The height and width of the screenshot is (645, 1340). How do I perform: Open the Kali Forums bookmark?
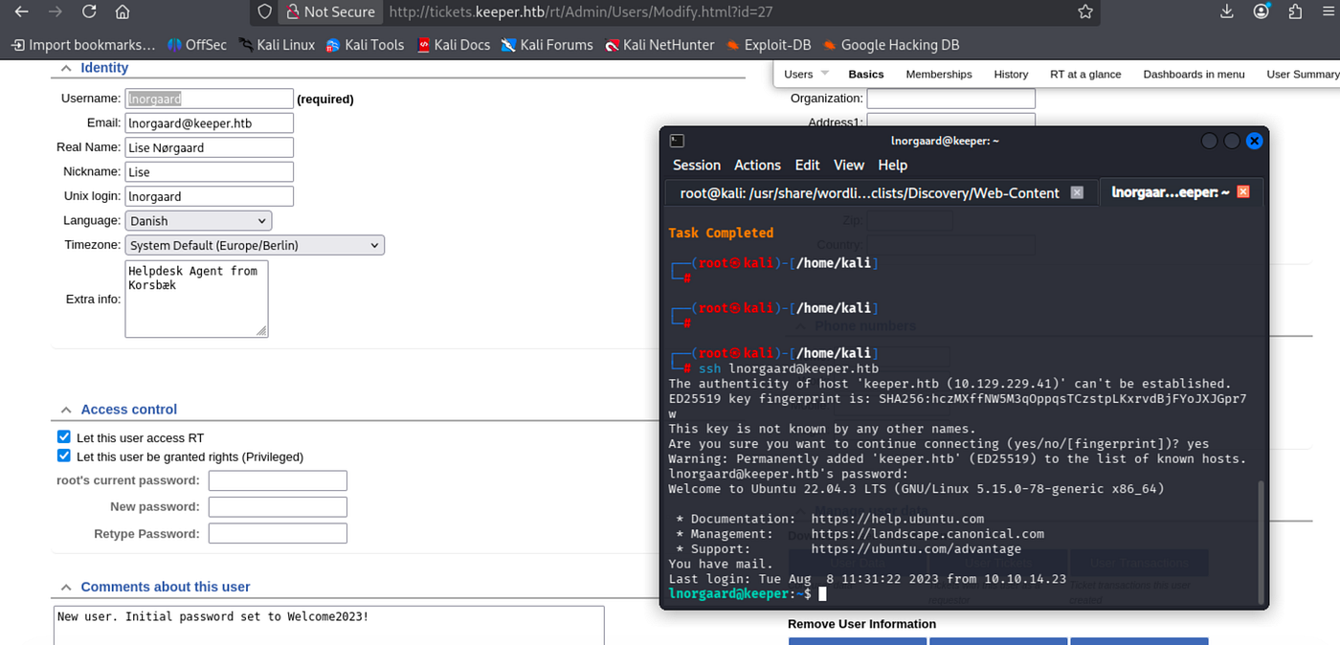[x=547, y=45]
